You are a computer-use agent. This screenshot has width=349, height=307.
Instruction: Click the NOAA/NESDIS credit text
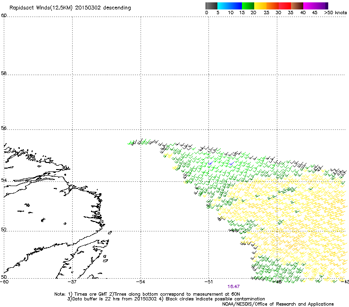(278, 304)
